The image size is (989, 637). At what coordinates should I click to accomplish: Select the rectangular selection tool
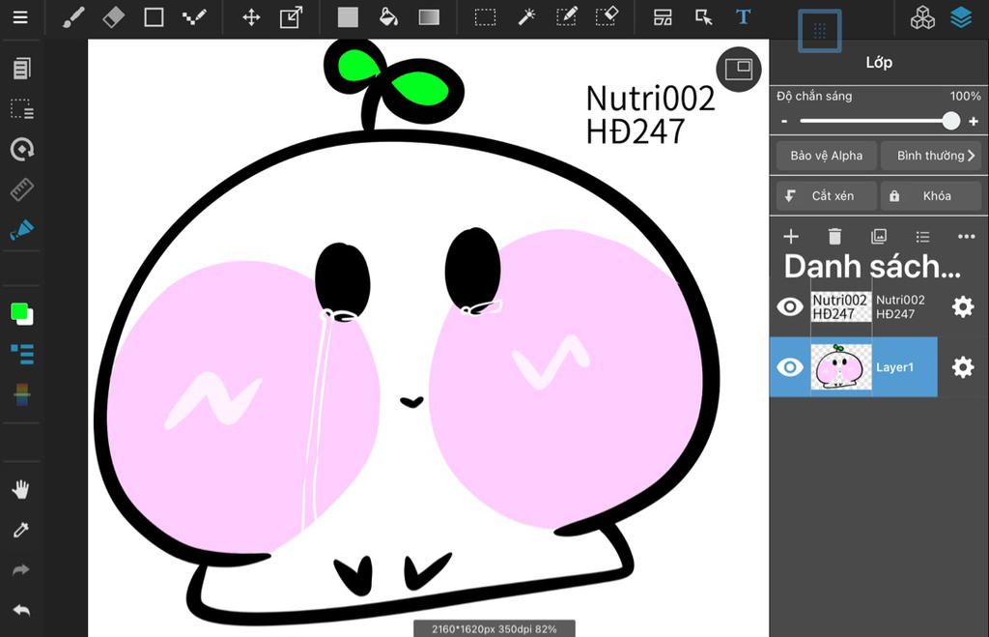pyautogui.click(x=485, y=17)
